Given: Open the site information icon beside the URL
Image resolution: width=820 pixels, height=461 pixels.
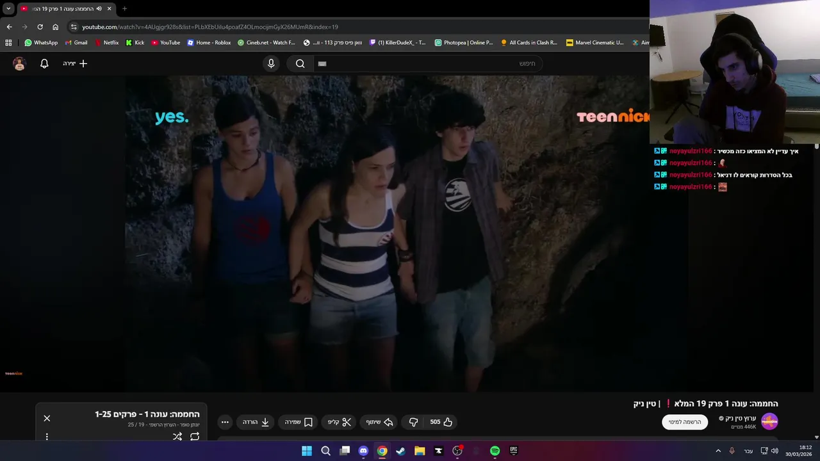Looking at the screenshot, I should (74, 27).
